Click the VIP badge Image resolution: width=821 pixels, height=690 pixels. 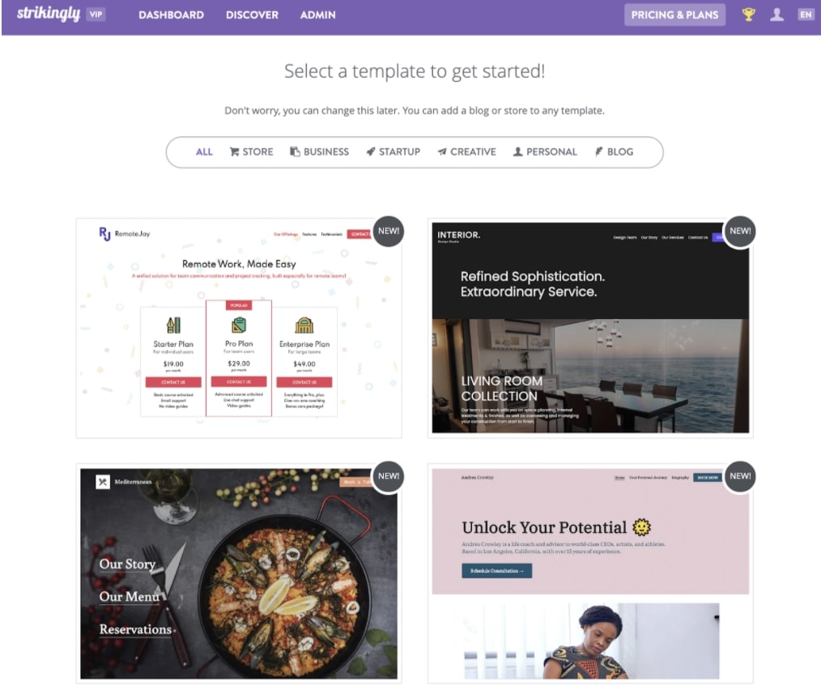click(x=96, y=14)
